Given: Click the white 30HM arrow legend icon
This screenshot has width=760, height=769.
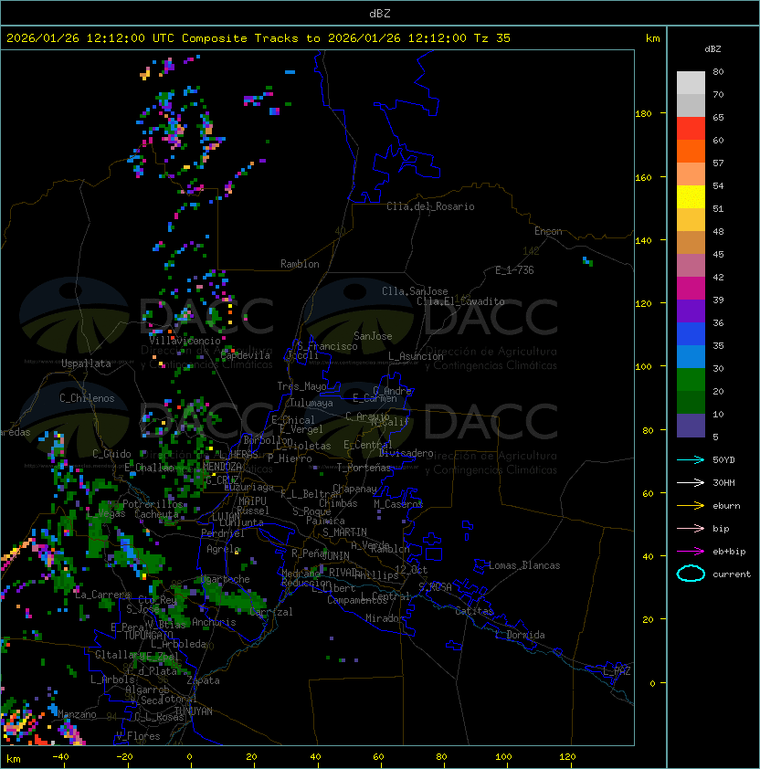Looking at the screenshot, I should coord(691,482).
